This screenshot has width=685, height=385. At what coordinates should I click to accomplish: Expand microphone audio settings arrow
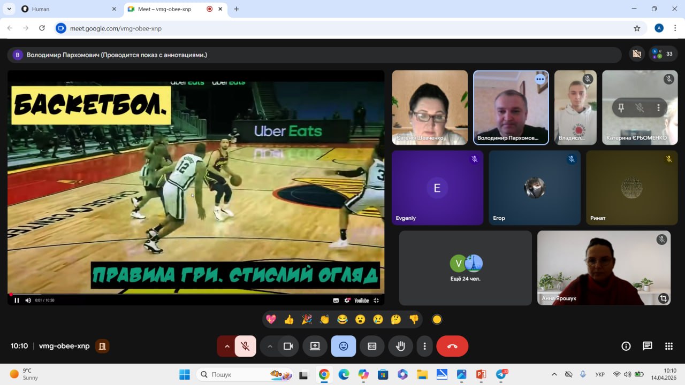(x=227, y=346)
